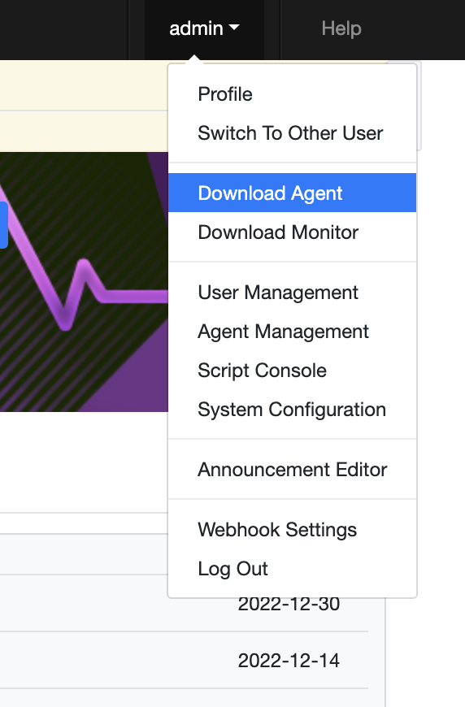Click the blue button at banner left edge
The height and width of the screenshot is (707, 465).
3,225
